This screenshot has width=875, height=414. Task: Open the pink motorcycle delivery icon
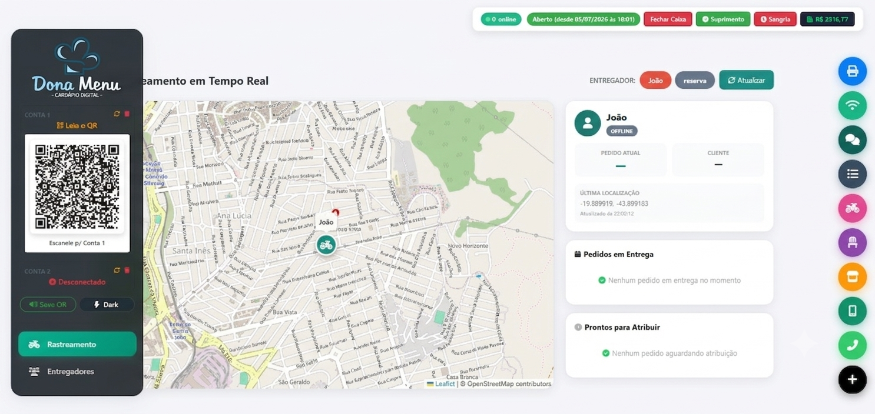click(852, 208)
